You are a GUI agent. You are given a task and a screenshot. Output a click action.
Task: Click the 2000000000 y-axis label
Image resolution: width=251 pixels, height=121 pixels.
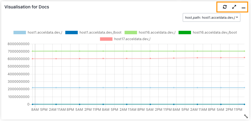[18, 89]
